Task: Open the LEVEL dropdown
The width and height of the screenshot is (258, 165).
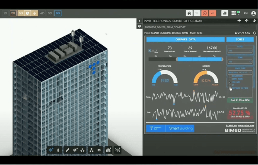Action: pos(240,51)
